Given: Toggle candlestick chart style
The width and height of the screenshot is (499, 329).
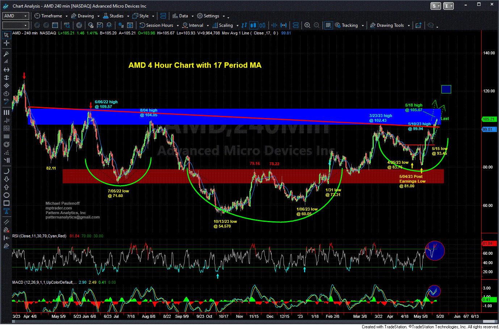Looking at the screenshot, I should pos(253,25).
